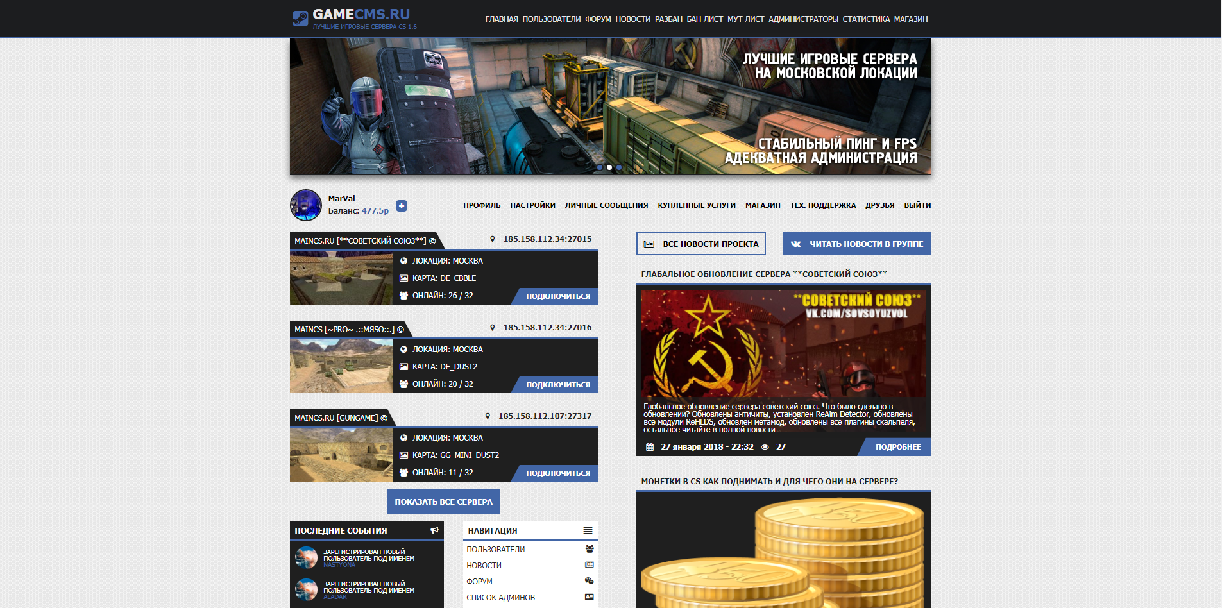Image resolution: width=1222 pixels, height=608 pixels.
Task: Click the players icon beside Онлайн: 26 / 32
Action: 403,296
